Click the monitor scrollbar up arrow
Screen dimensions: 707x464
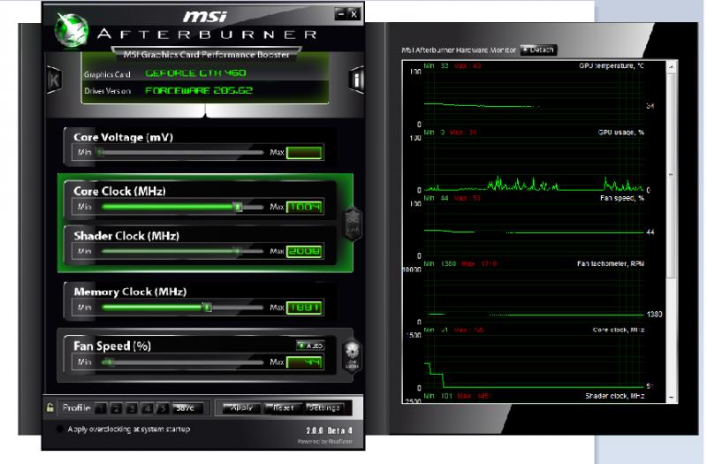click(x=672, y=66)
